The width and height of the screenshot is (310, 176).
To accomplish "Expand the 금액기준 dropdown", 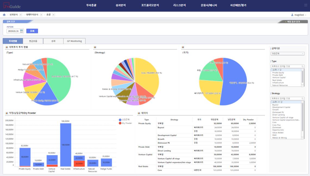I will point(287,54).
